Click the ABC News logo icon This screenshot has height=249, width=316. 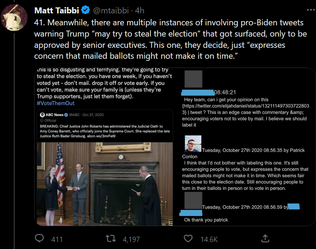tap(42, 115)
